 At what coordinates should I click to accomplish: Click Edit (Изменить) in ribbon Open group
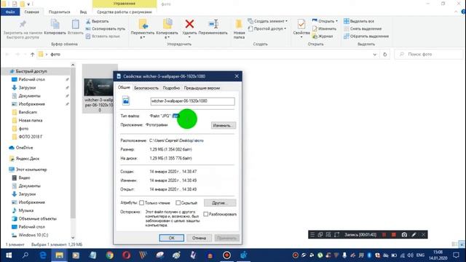[324, 29]
